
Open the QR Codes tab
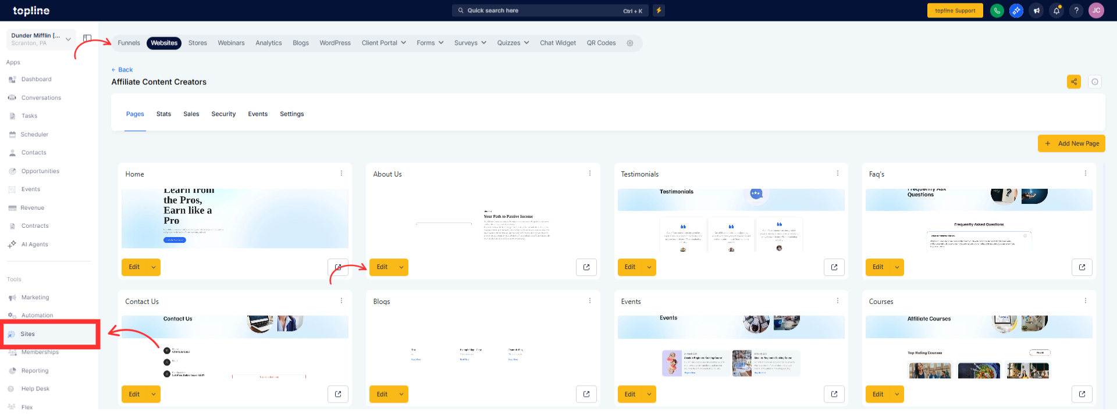click(x=601, y=43)
